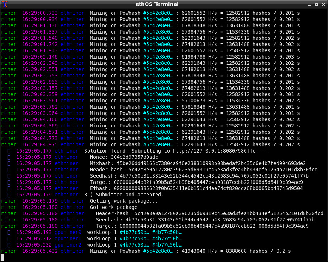The image size is (328, 262).
Task: Minimize the ethOS Terminal window
Action: [x=310, y=4]
